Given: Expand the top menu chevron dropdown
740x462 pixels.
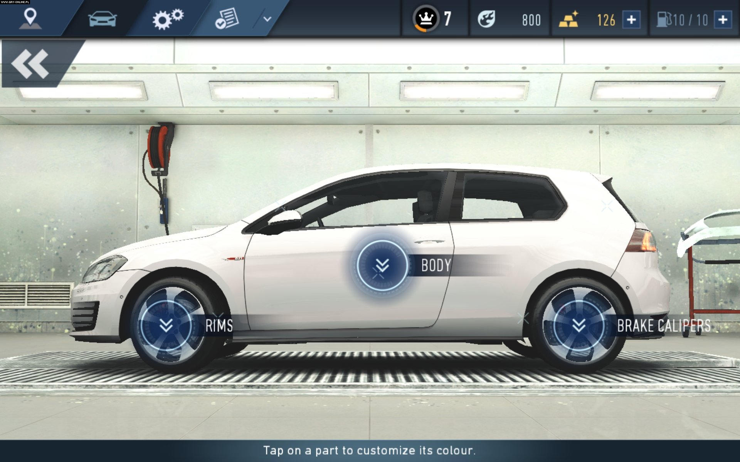Looking at the screenshot, I should tap(267, 19).
